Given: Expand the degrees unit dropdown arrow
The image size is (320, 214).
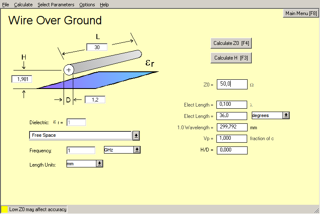Looking at the screenshot, I should click(x=286, y=115).
